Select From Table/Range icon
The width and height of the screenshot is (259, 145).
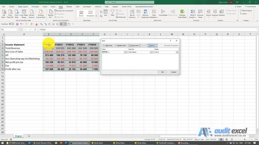point(24,14)
